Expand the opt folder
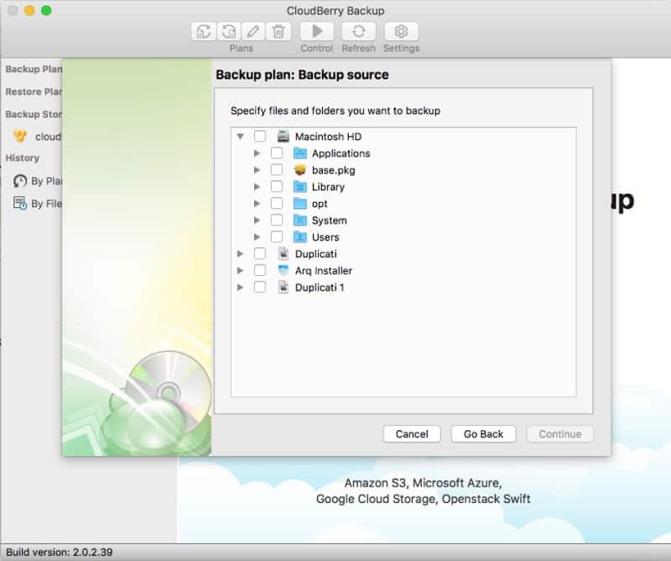Screen dimensions: 671x561 pyautogui.click(x=257, y=203)
